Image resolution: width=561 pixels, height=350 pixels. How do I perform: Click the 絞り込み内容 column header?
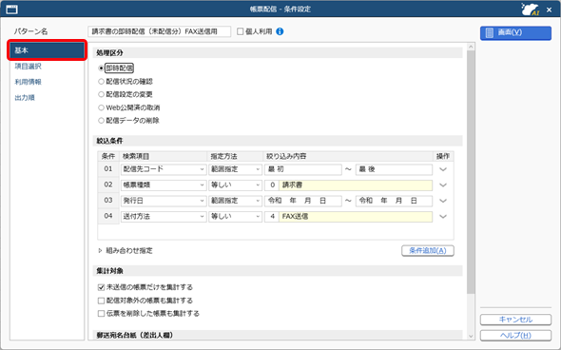(x=348, y=156)
